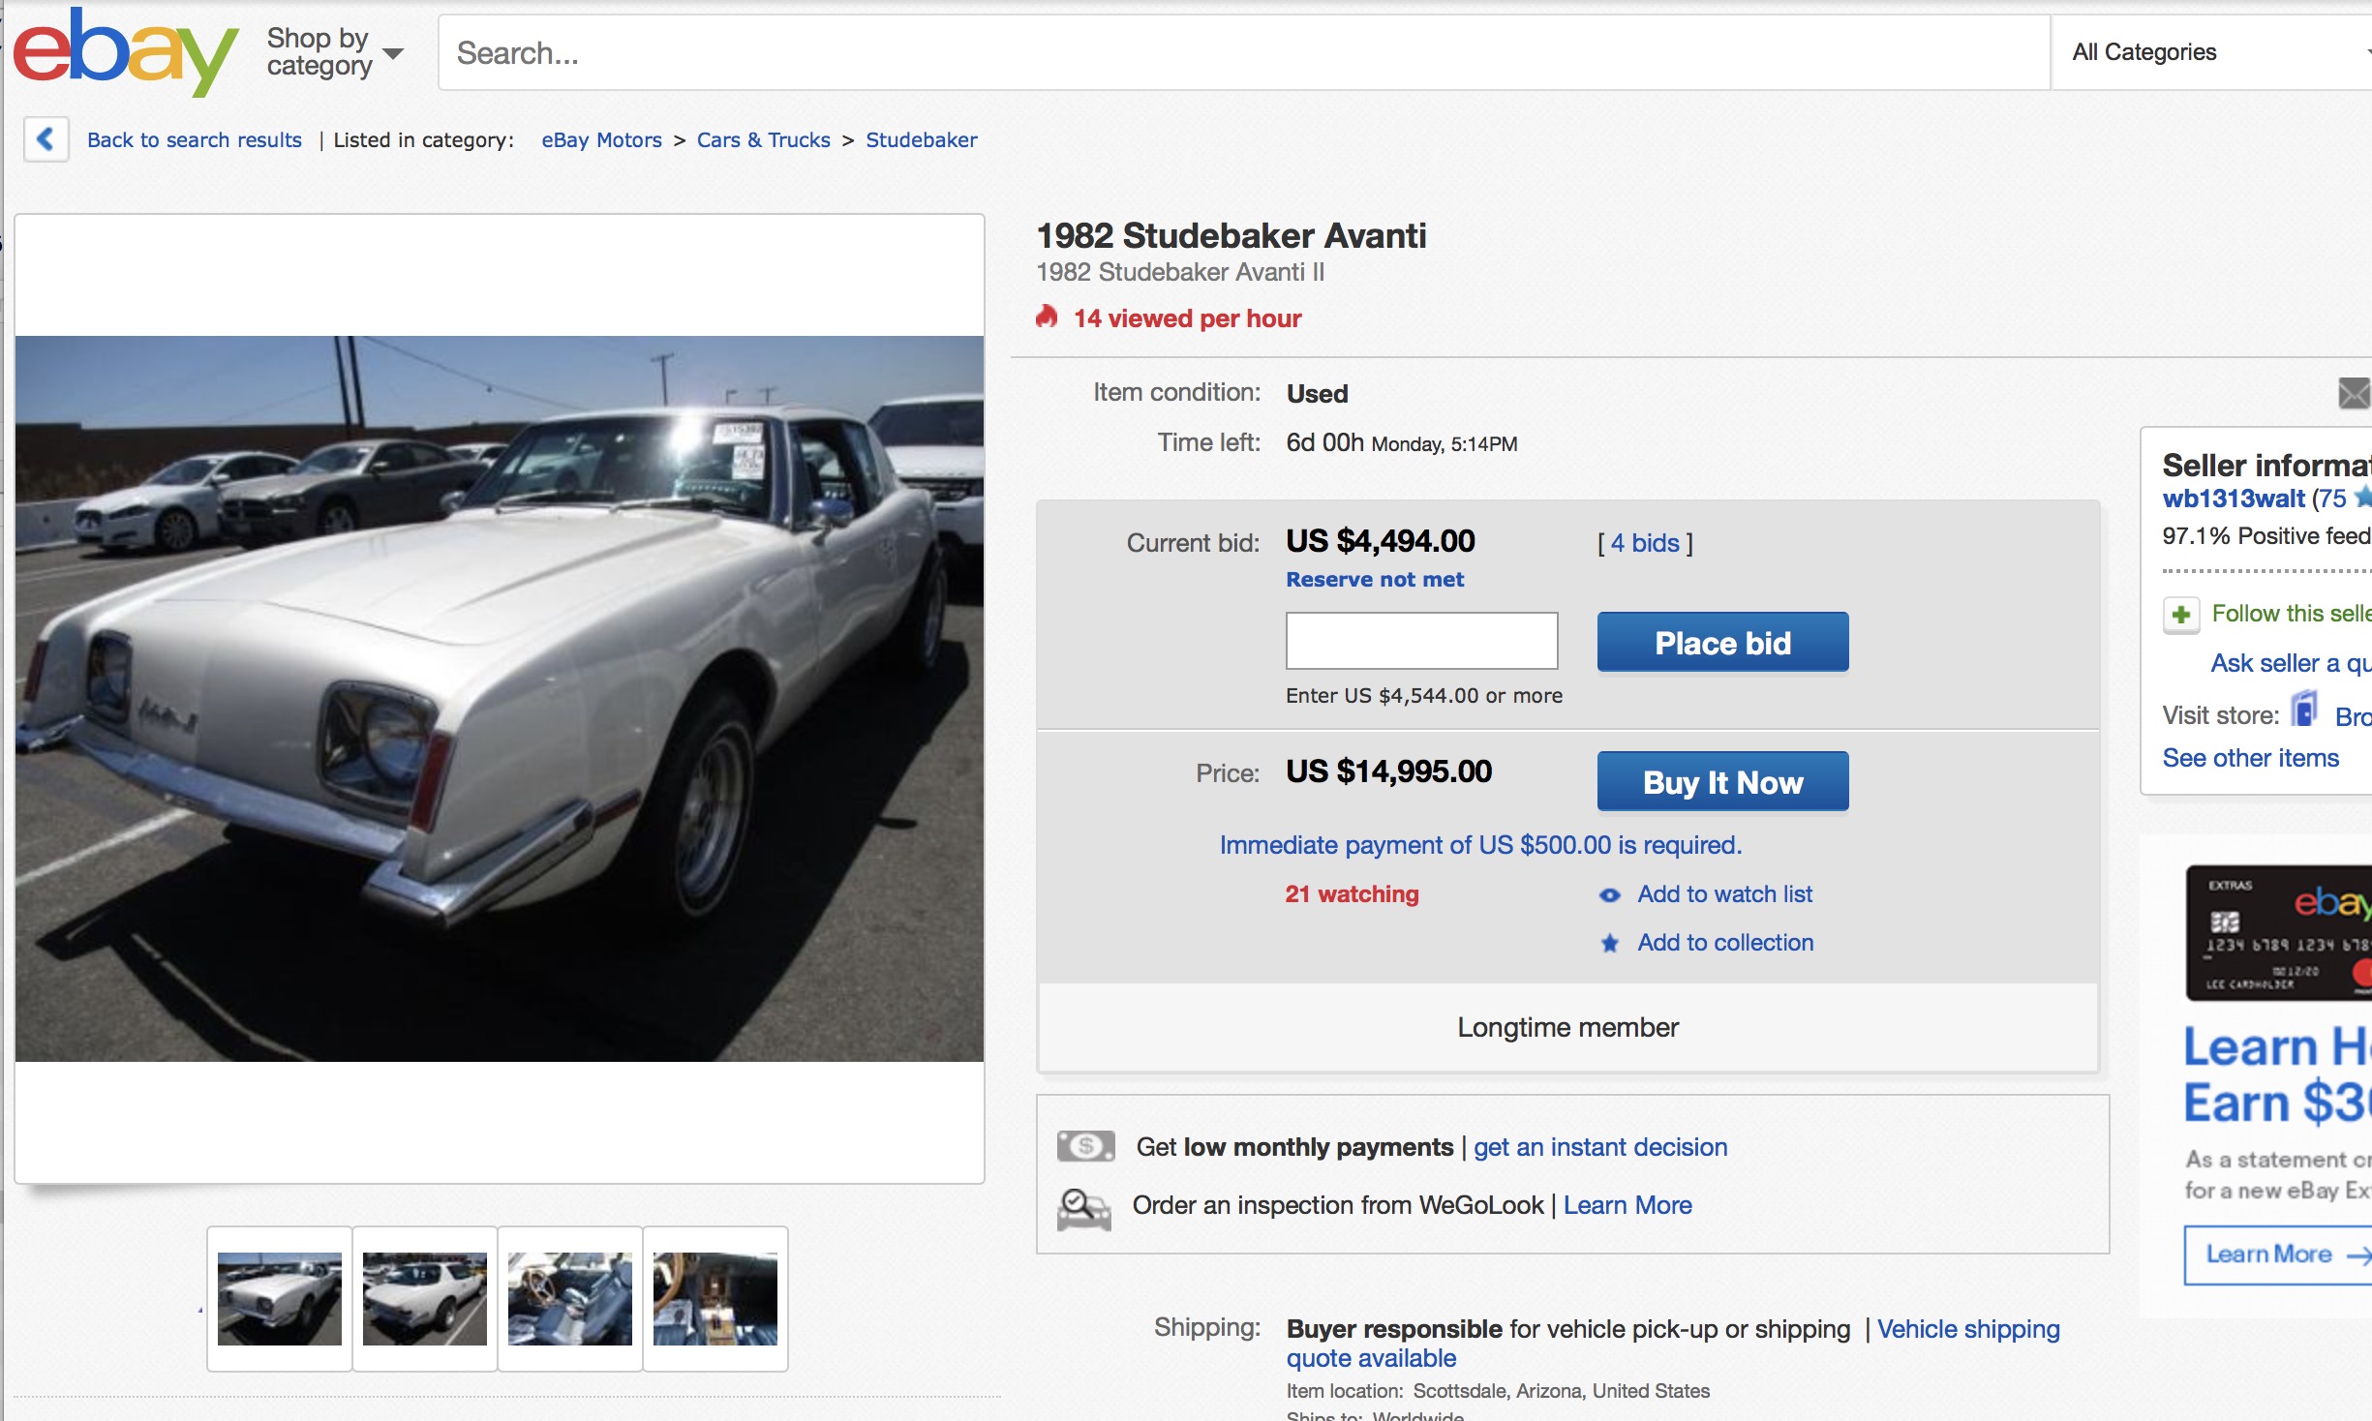
Task: Click the visit store door icon
Action: coord(2304,711)
